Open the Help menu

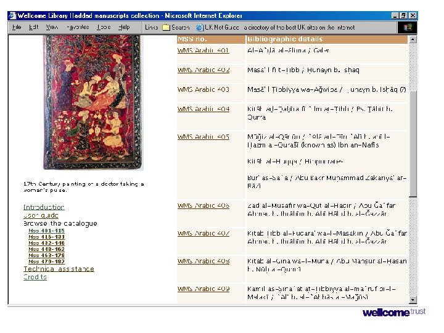point(124,27)
